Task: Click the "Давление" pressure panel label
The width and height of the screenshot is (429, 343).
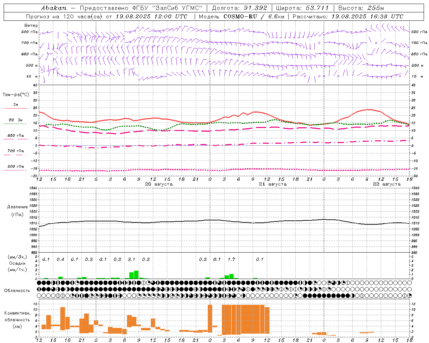Action: [17, 207]
